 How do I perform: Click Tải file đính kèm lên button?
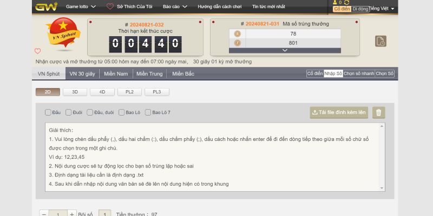pos(339,112)
